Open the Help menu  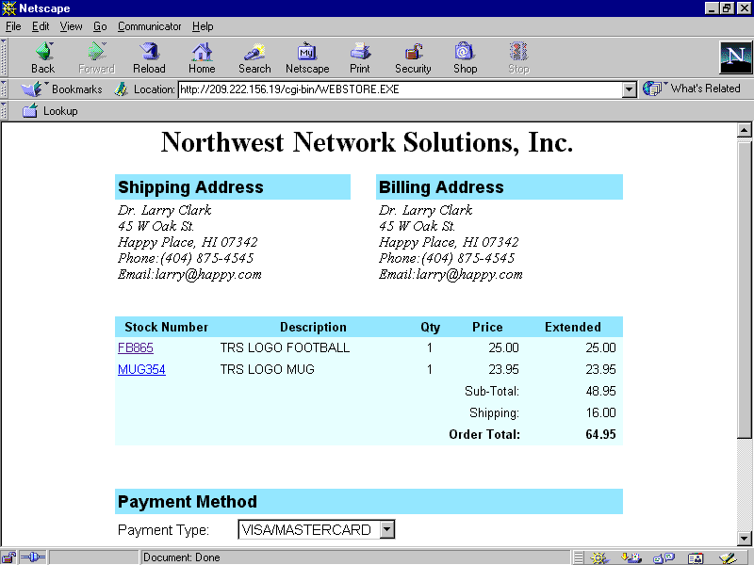click(x=203, y=26)
